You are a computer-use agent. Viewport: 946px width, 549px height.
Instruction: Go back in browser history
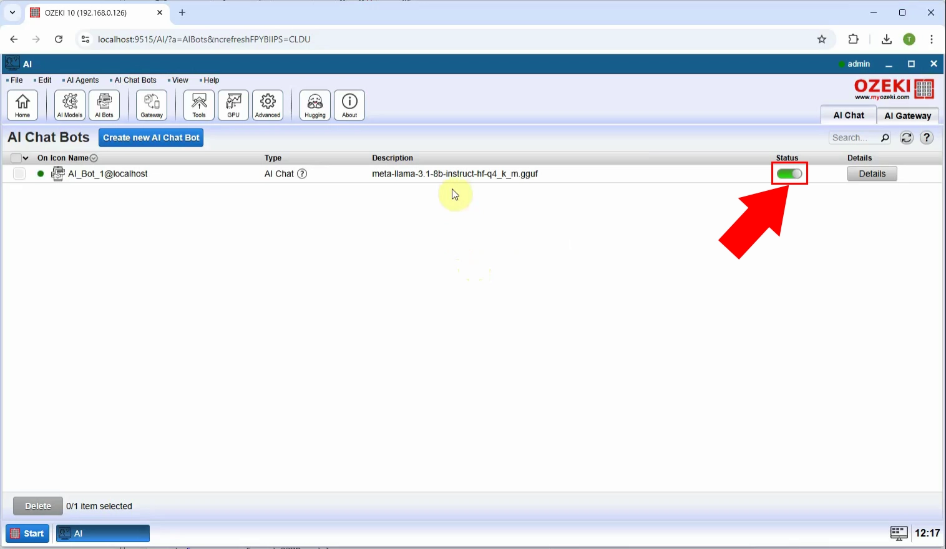(14, 39)
